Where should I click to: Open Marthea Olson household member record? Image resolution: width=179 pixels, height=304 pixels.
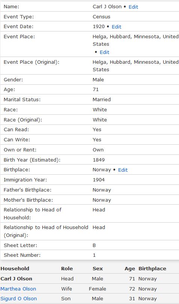(x=18, y=289)
